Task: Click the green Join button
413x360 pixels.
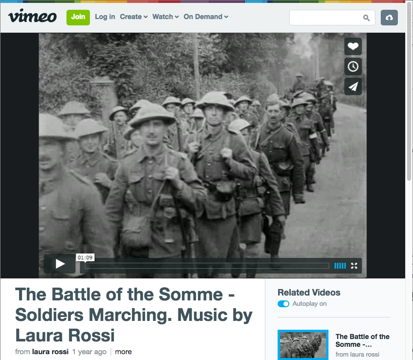Action: [x=78, y=17]
